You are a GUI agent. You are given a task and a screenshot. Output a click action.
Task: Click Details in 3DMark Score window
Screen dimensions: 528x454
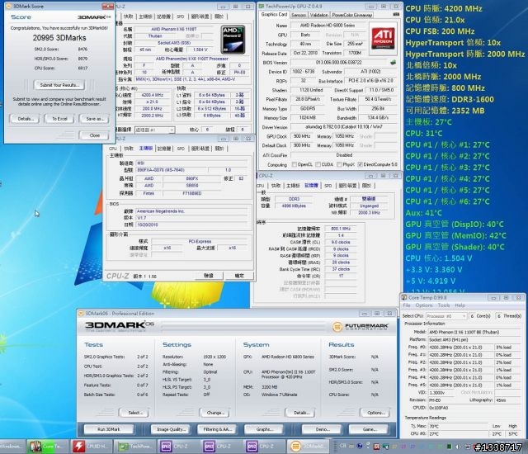coord(25,119)
